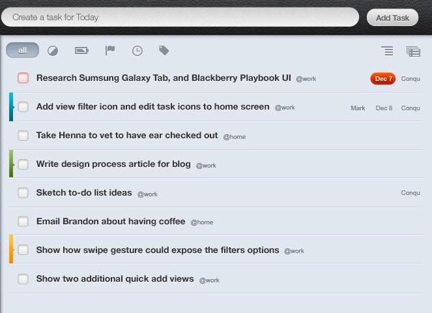Viewport: 432px width, 313px height.
Task: Check off Show two additional quick add views
Action: coord(23,279)
